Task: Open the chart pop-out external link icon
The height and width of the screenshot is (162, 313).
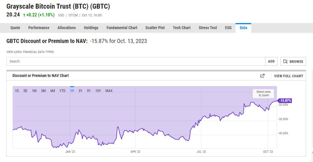Action: click(262, 76)
